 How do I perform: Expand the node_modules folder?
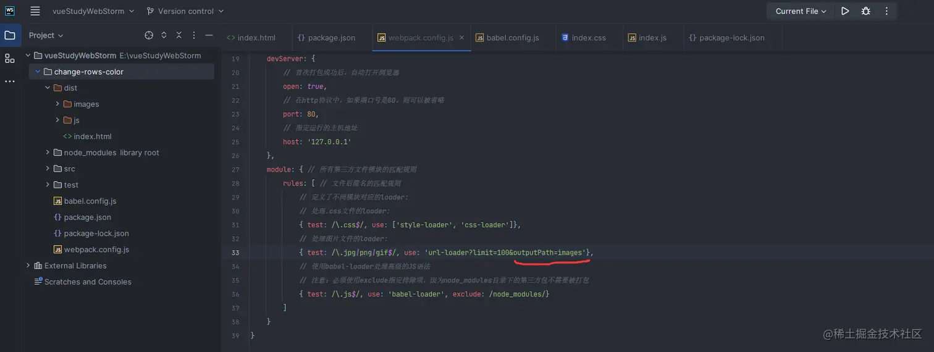48,153
